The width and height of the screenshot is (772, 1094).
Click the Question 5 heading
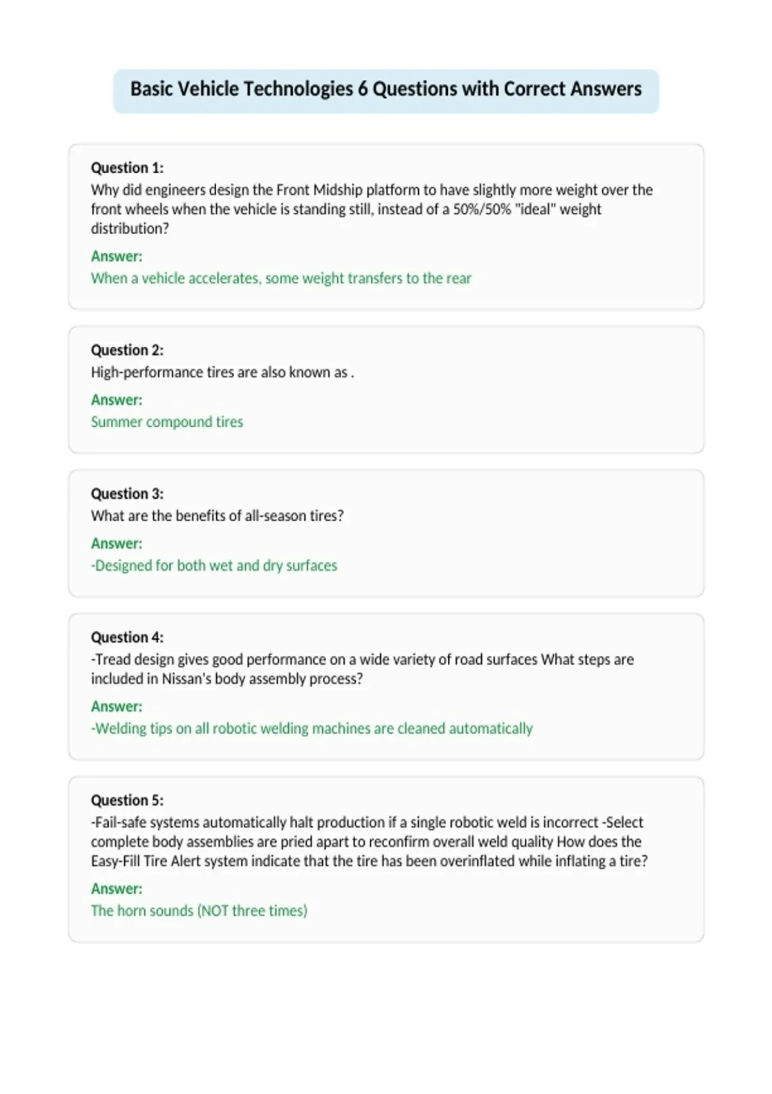127,800
